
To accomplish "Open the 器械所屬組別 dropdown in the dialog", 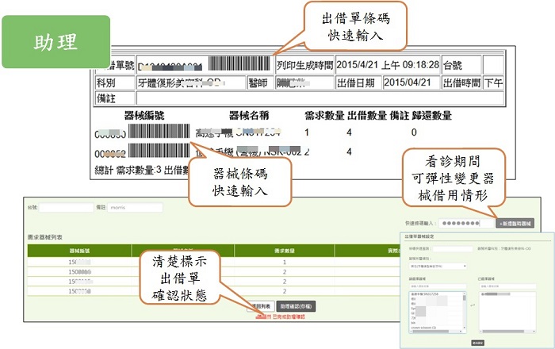I will click(438, 266).
